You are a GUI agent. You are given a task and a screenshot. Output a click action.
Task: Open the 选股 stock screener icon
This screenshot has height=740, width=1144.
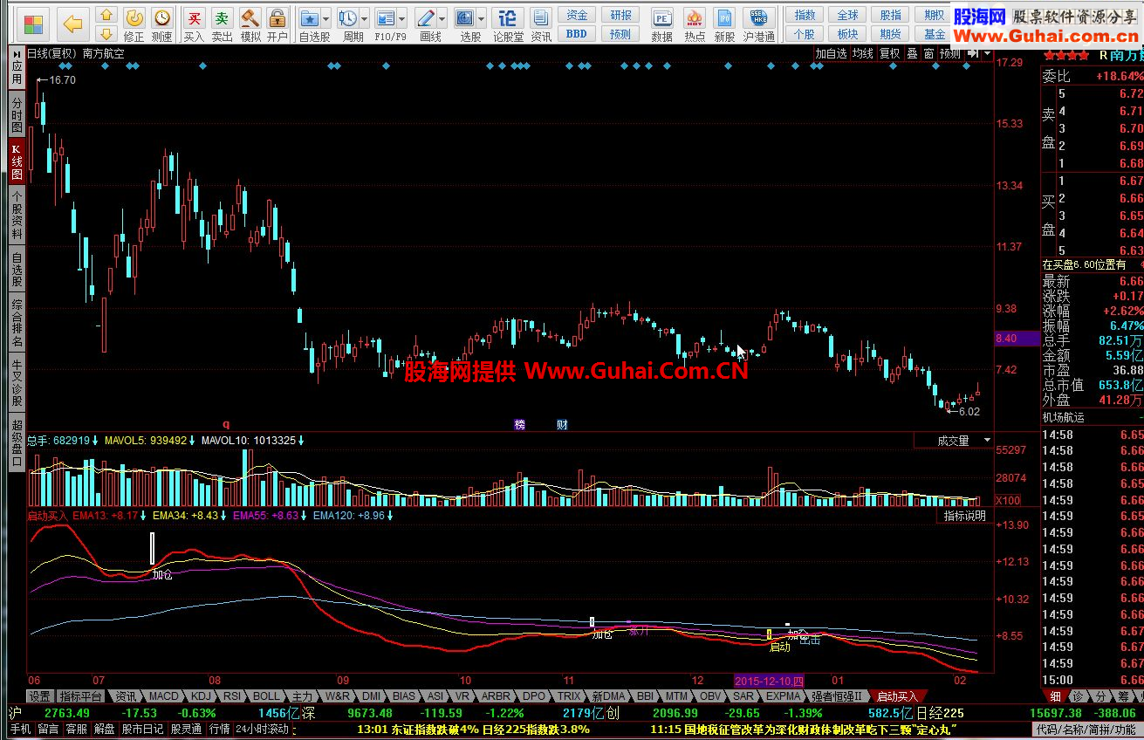tap(464, 17)
